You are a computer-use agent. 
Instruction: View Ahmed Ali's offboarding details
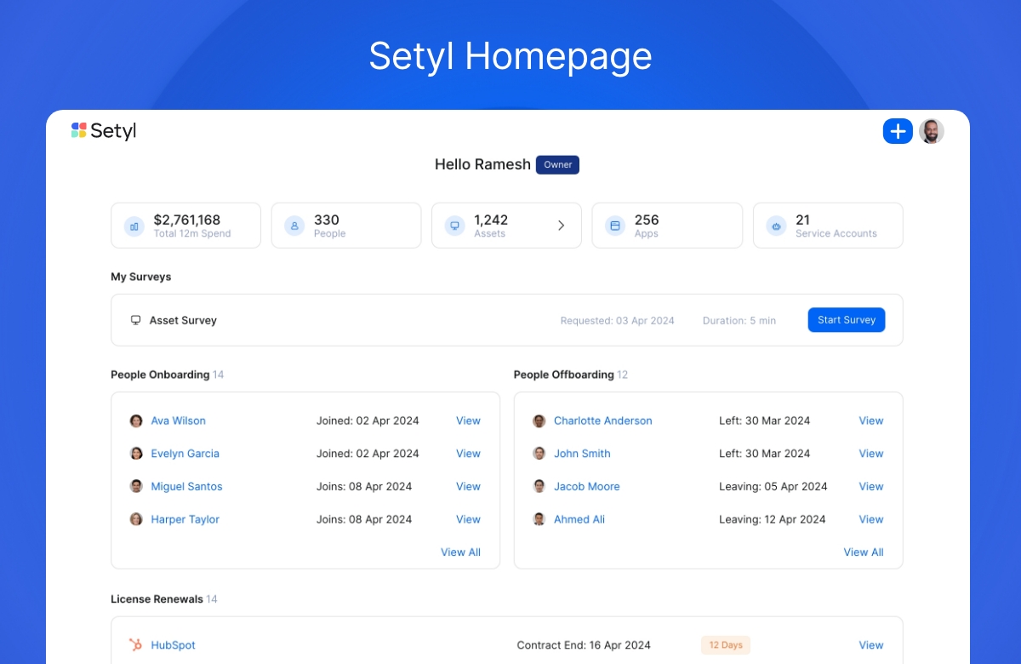(870, 519)
